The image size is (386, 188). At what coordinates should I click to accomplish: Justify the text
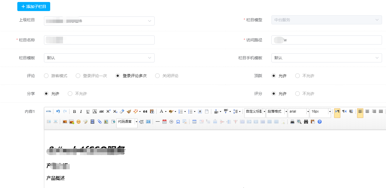tap(381, 111)
